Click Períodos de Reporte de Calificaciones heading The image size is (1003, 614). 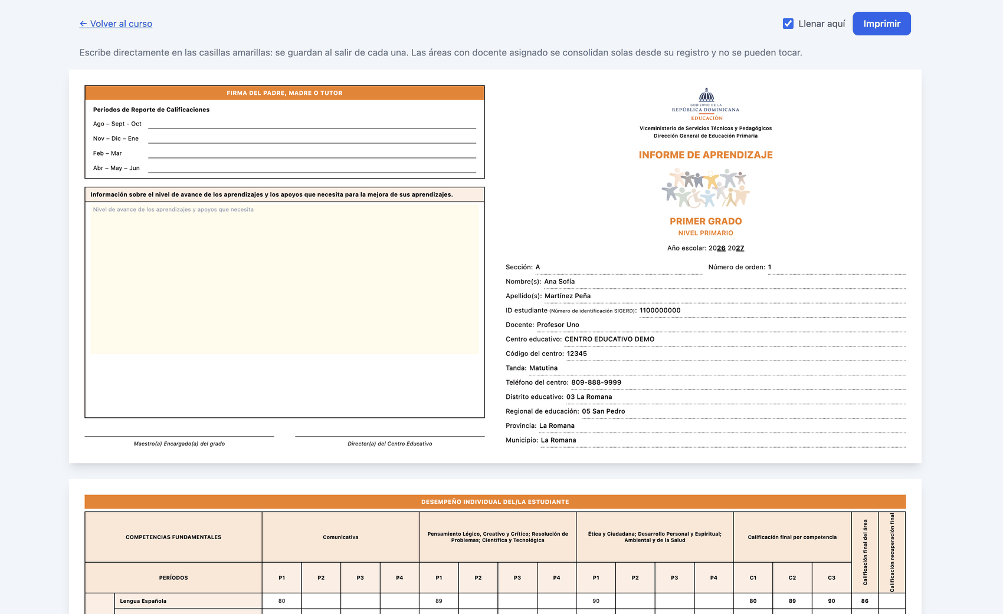pyautogui.click(x=151, y=110)
